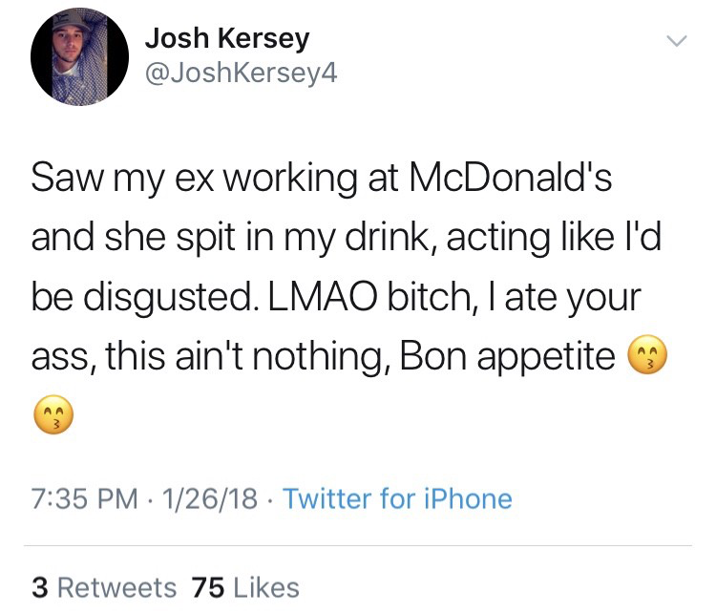Click the bold number 75 before Likes
Screen dimensions: 716x613
[x=207, y=587]
